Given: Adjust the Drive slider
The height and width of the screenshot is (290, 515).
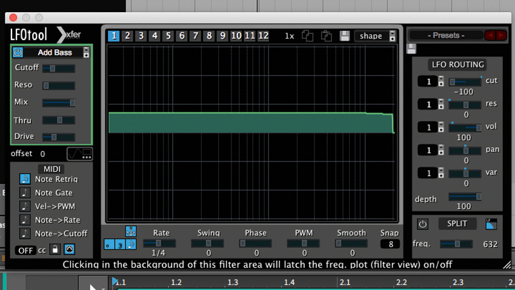Looking at the screenshot, I should pyautogui.click(x=59, y=137).
